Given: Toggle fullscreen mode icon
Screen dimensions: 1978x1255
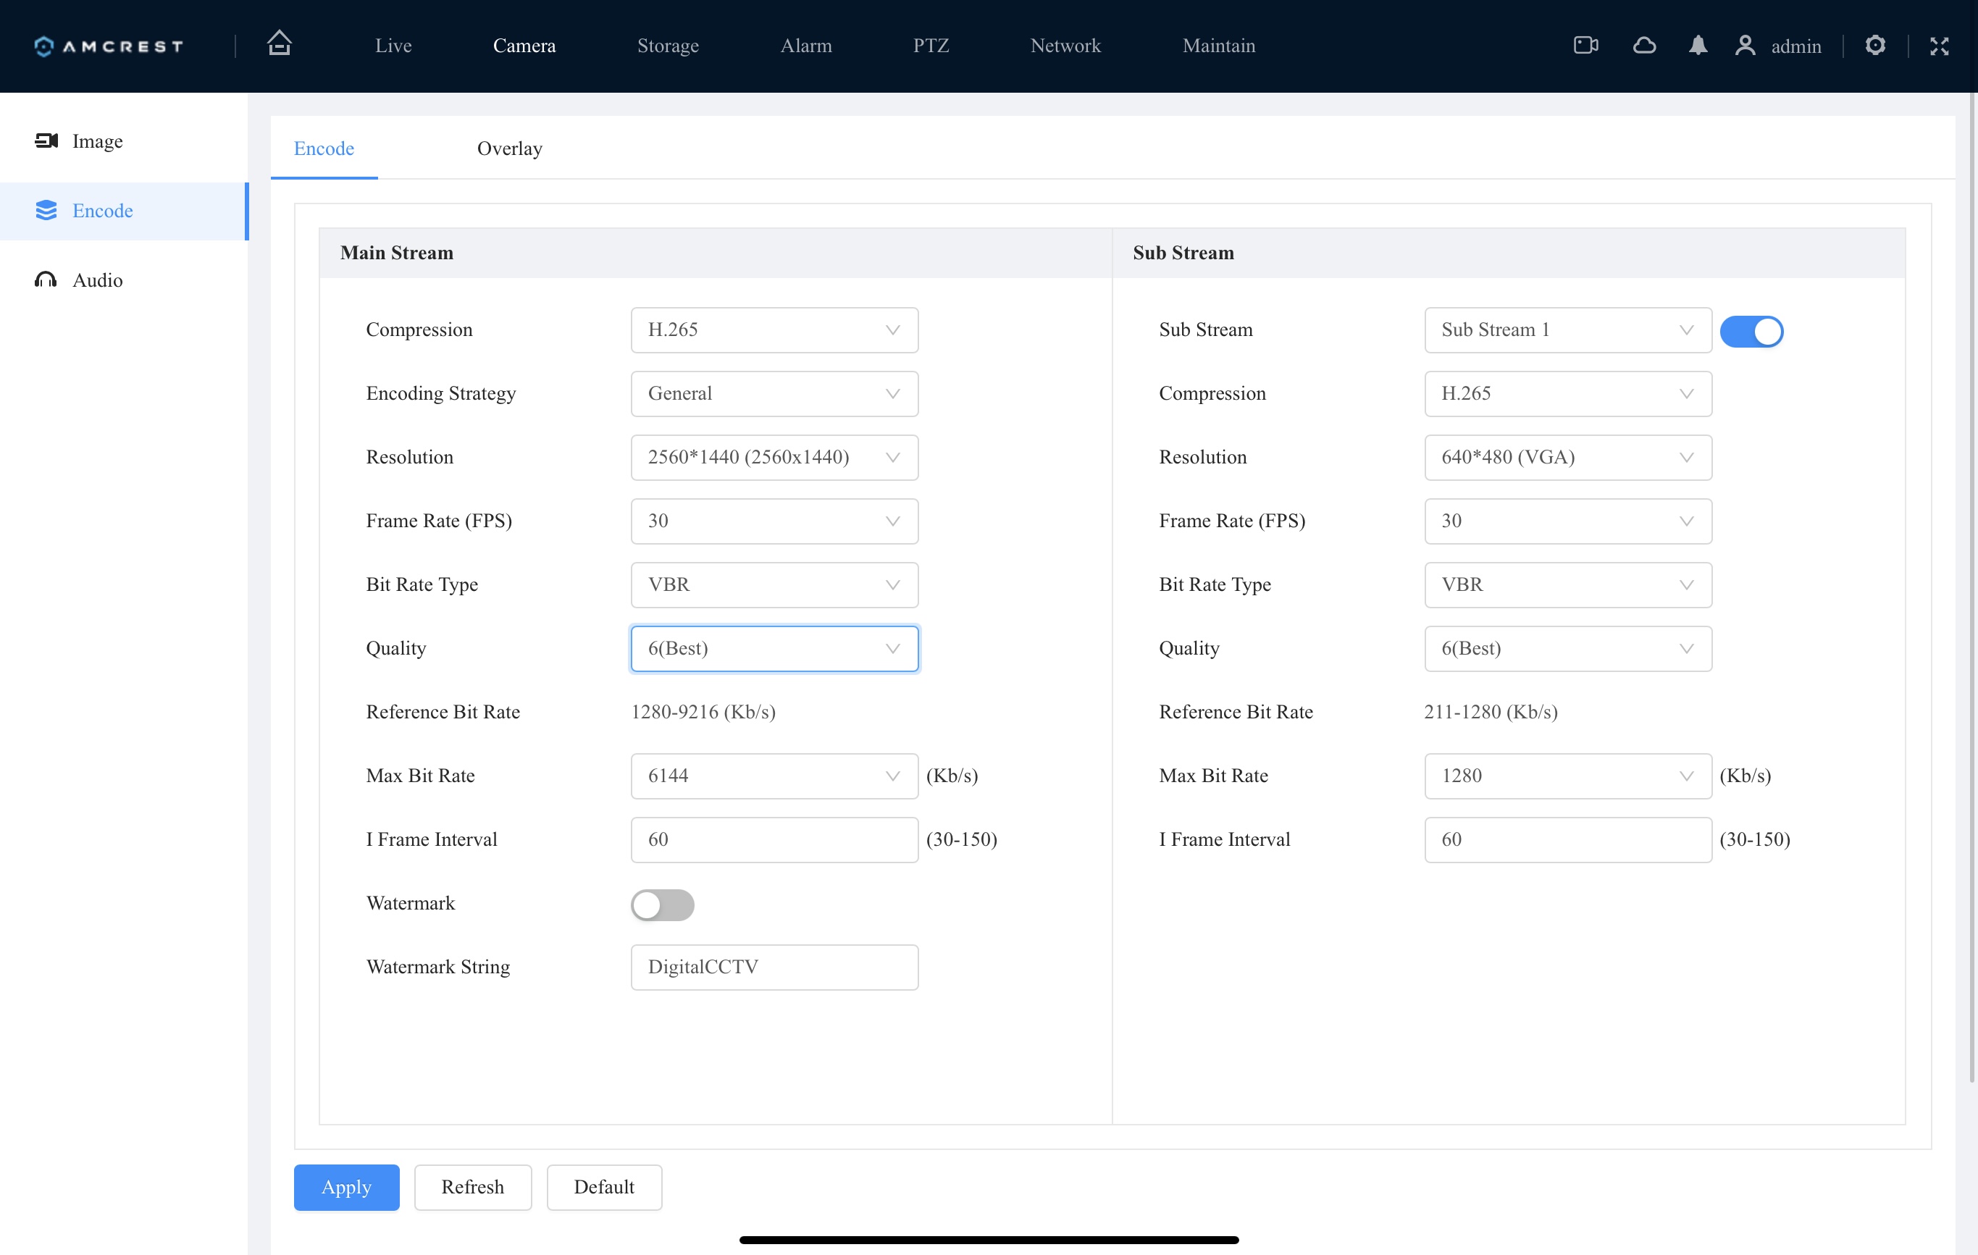Looking at the screenshot, I should (1939, 46).
